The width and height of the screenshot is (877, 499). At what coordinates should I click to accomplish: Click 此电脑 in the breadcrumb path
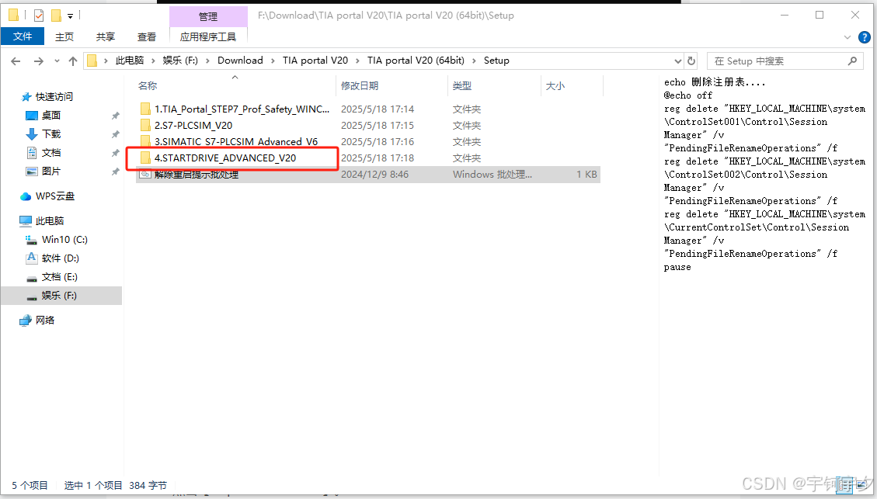tap(130, 61)
